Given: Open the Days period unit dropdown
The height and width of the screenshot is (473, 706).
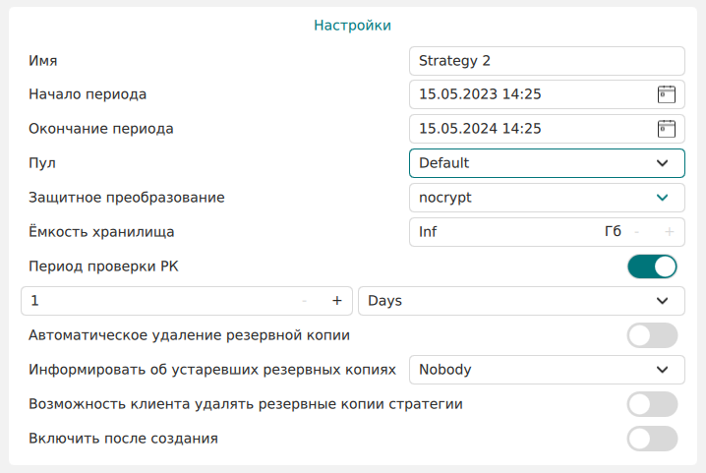Looking at the screenshot, I should [x=521, y=301].
